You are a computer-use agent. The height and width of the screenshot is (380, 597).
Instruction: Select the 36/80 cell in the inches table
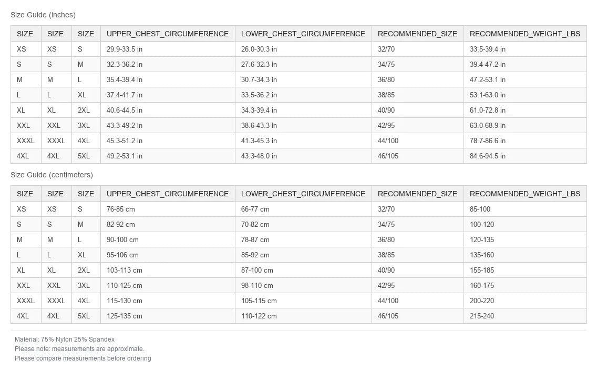(x=417, y=79)
